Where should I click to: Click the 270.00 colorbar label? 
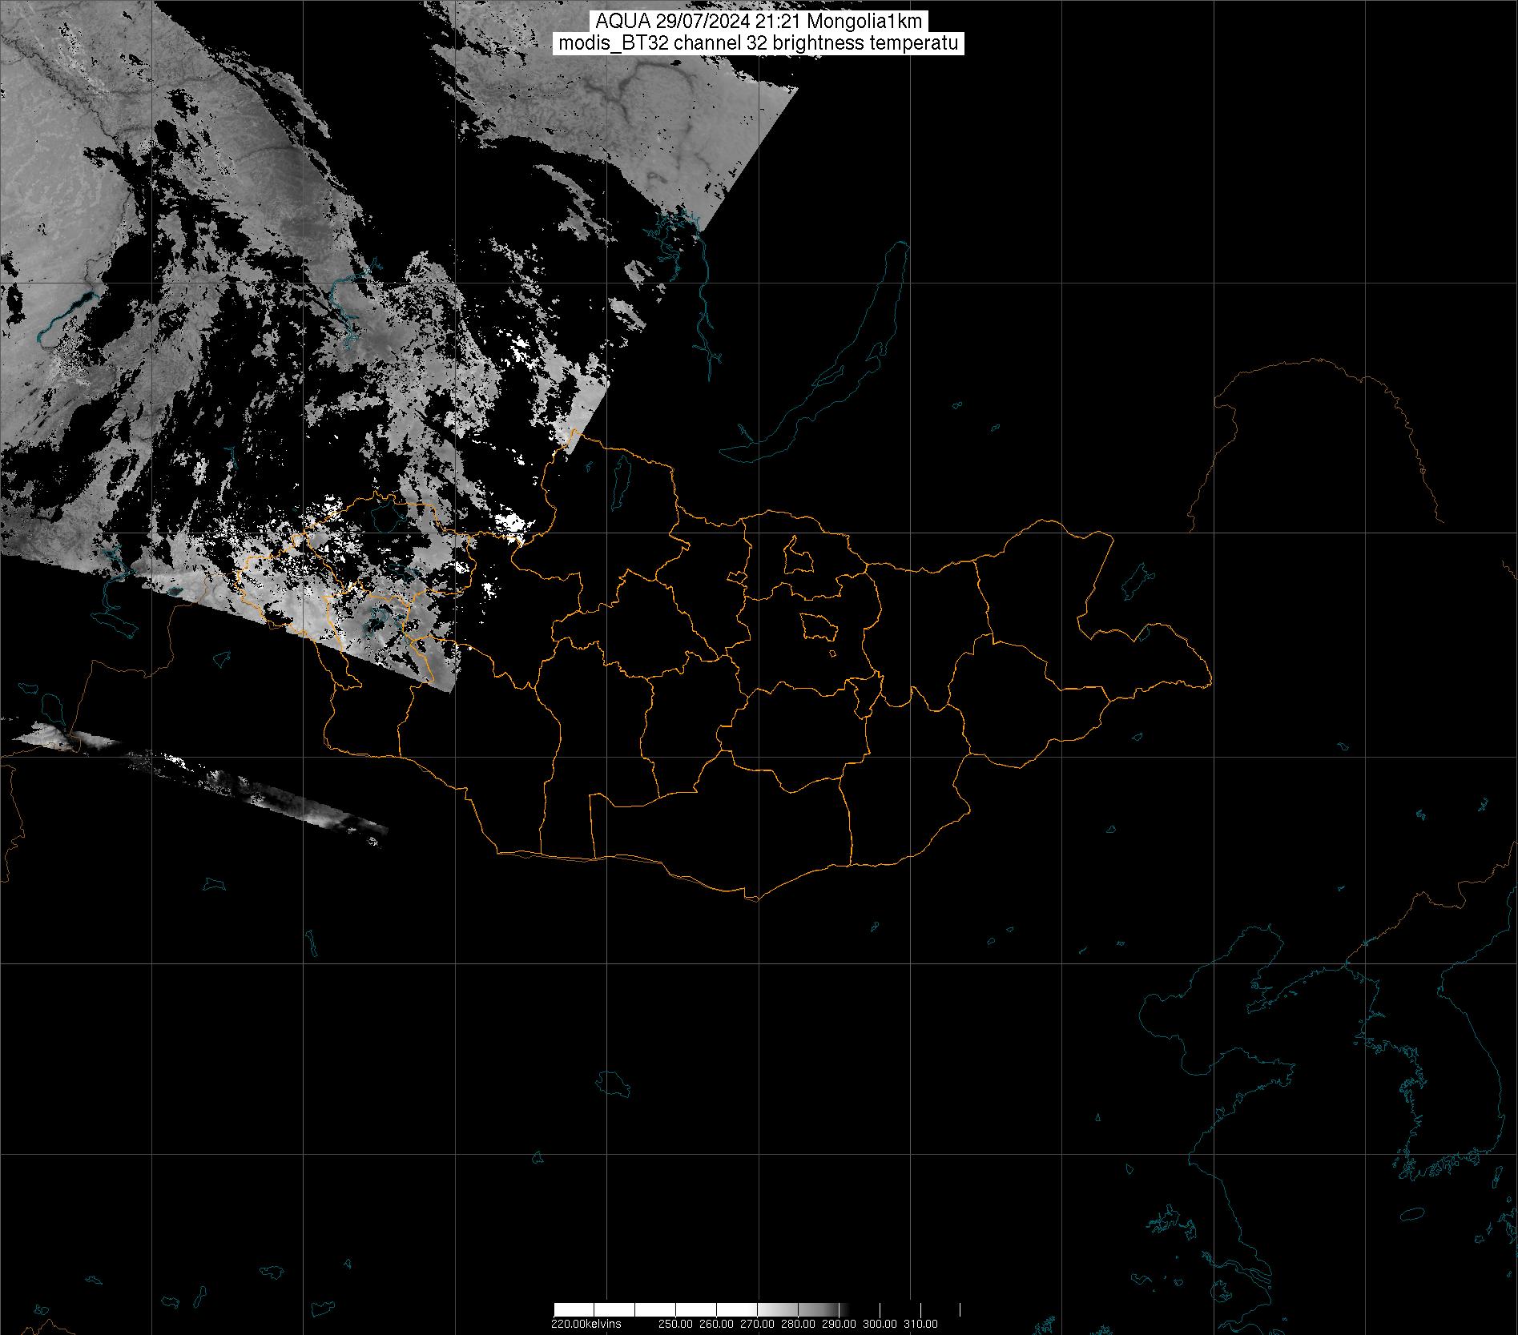[757, 1324]
